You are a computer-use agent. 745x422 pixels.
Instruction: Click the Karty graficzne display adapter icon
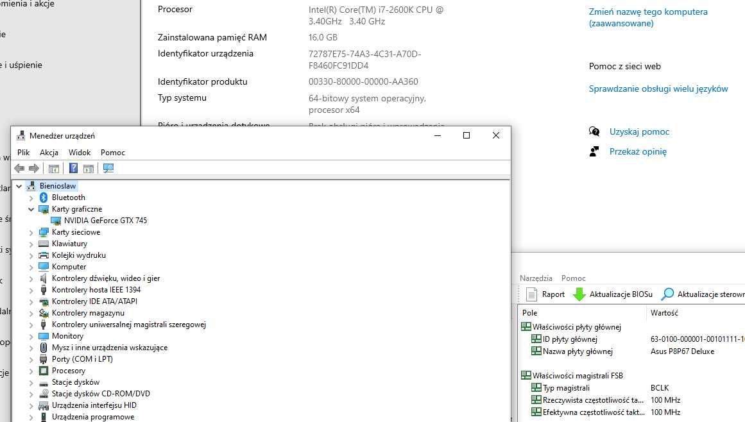(x=44, y=209)
